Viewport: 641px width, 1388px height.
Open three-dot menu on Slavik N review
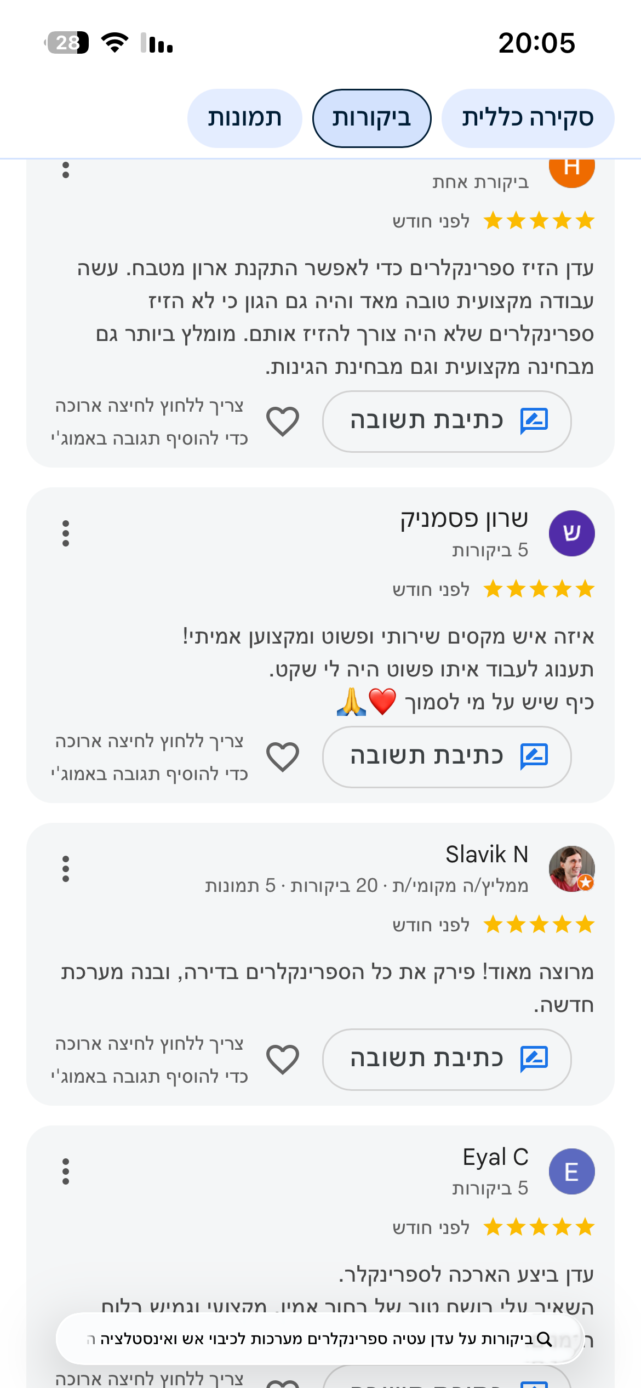[x=66, y=869]
